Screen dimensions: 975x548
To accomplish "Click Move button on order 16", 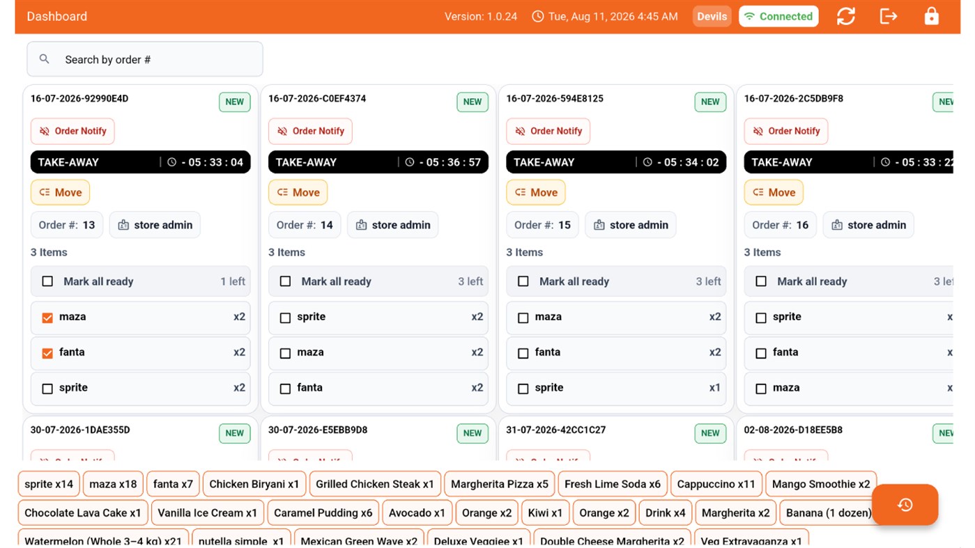I will point(774,192).
